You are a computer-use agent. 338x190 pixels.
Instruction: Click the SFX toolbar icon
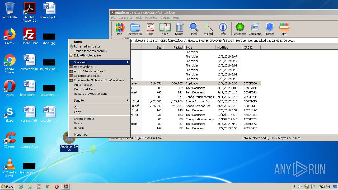pos(284,29)
